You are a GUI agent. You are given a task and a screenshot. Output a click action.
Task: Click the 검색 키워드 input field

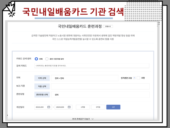tap(92, 66)
